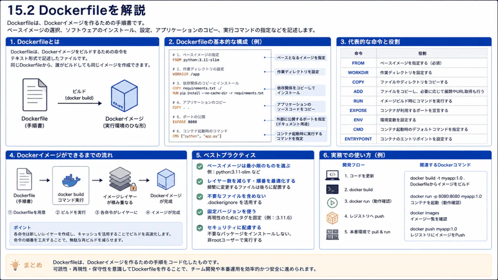Click the FROM command in the table

[x=359, y=63]
